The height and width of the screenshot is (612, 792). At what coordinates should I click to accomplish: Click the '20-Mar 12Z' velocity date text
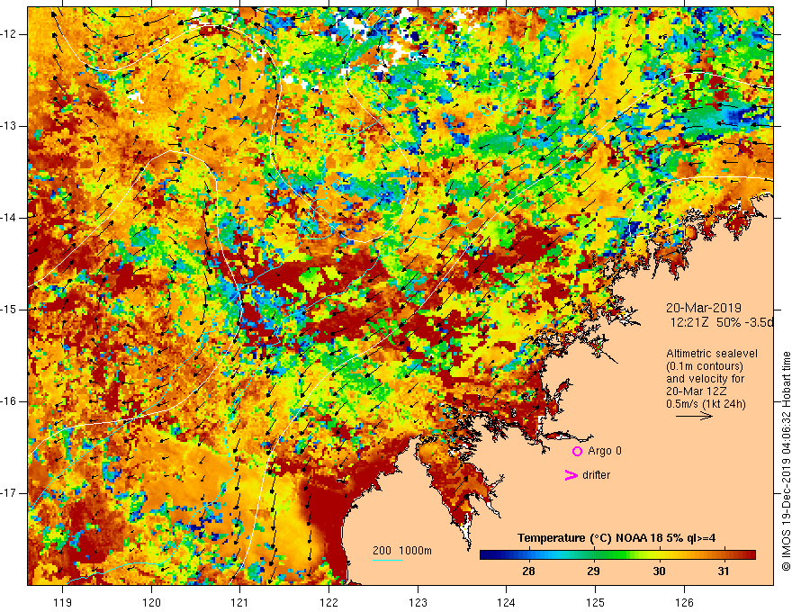click(x=697, y=391)
